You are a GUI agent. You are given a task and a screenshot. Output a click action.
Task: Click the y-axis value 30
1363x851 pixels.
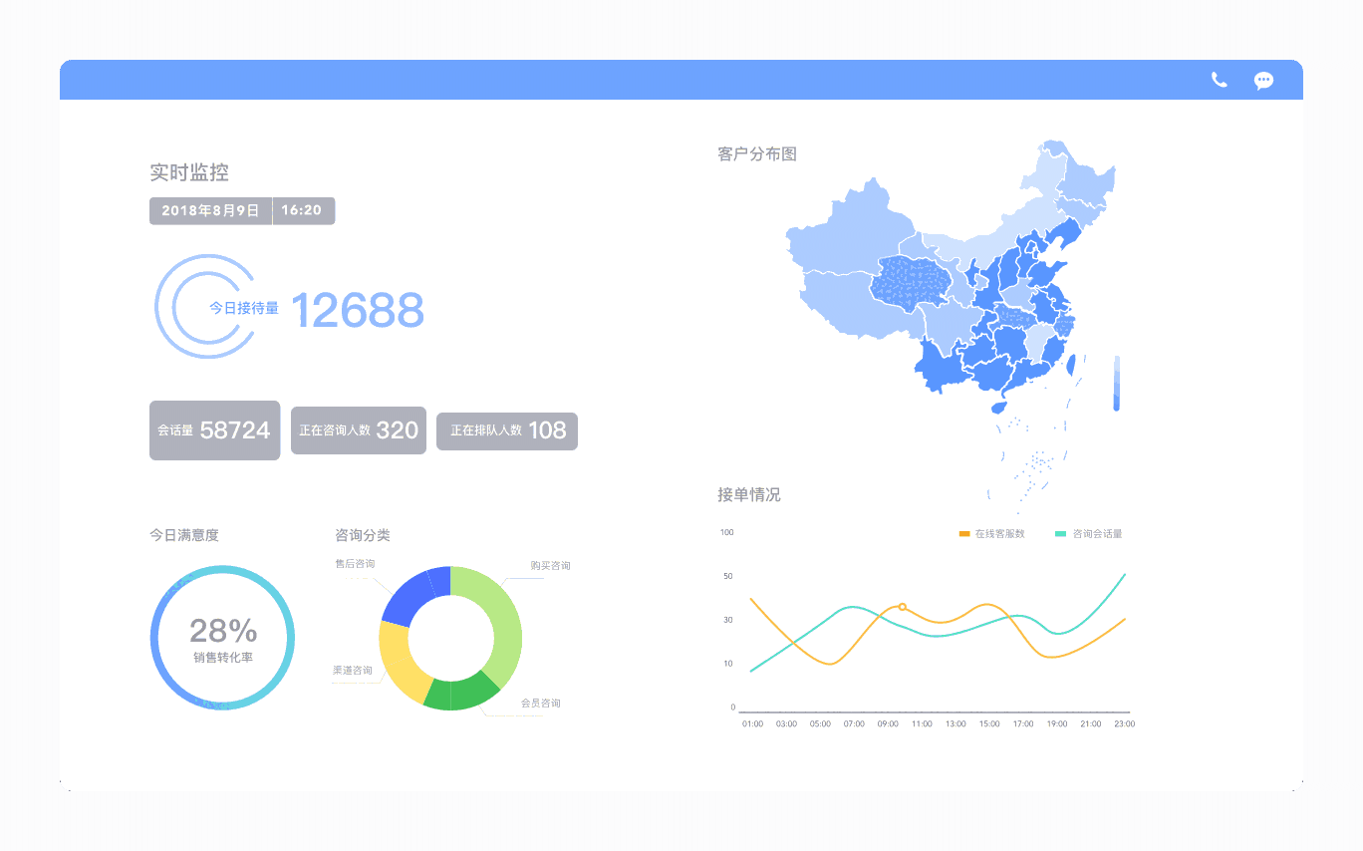pyautogui.click(x=728, y=620)
